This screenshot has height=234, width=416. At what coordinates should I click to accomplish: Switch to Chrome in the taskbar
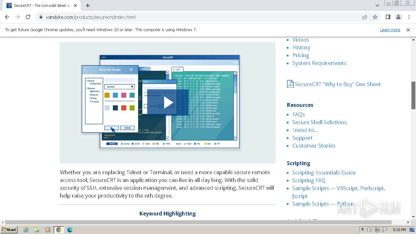click(x=58, y=230)
